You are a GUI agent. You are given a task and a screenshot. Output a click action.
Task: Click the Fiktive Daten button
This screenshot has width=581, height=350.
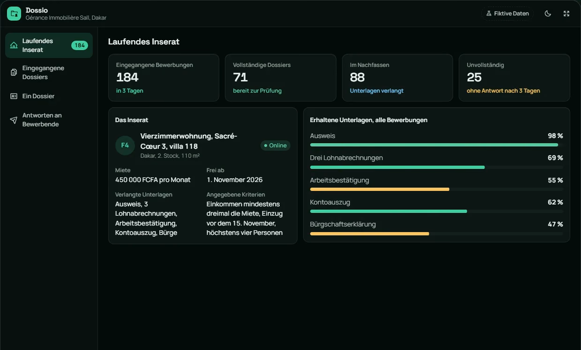(507, 14)
